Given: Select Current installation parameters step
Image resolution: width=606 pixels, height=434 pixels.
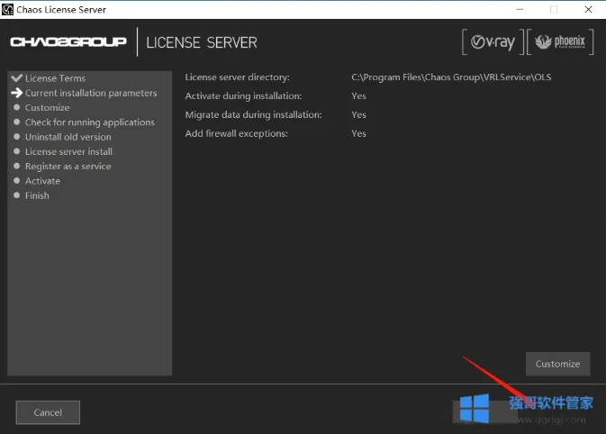Looking at the screenshot, I should (x=91, y=93).
